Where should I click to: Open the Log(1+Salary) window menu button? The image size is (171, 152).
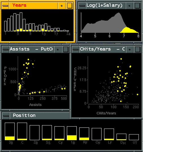click(x=82, y=5)
